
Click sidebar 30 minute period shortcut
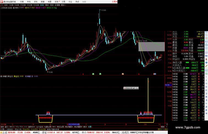point(206,87)
